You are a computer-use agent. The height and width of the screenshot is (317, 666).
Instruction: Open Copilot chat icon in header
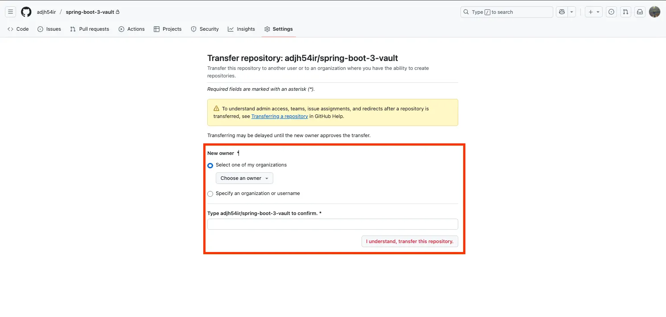pyautogui.click(x=561, y=12)
